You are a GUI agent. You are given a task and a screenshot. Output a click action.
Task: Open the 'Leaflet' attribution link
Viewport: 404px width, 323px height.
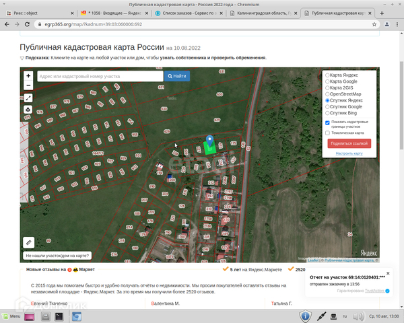313,260
